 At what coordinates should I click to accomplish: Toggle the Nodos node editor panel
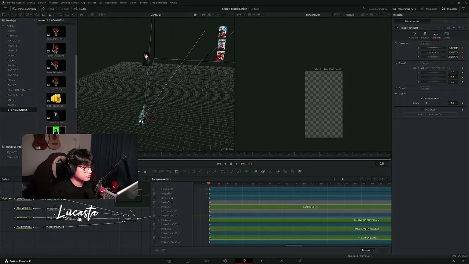(x=80, y=9)
